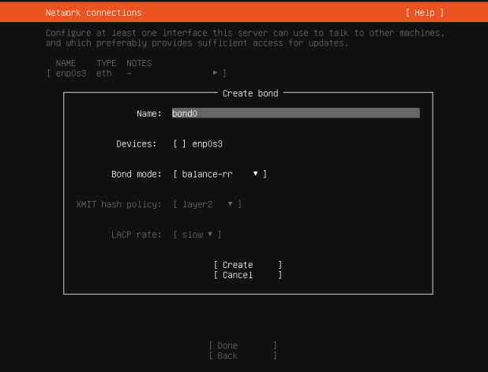Open the Bond mode balance-rr dropdown

[x=220, y=174]
